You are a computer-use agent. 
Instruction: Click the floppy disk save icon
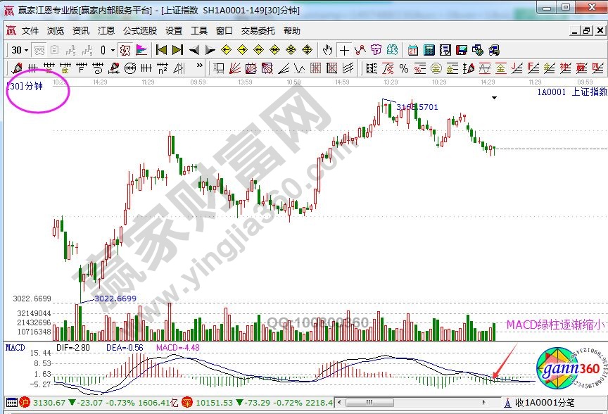click(x=461, y=50)
